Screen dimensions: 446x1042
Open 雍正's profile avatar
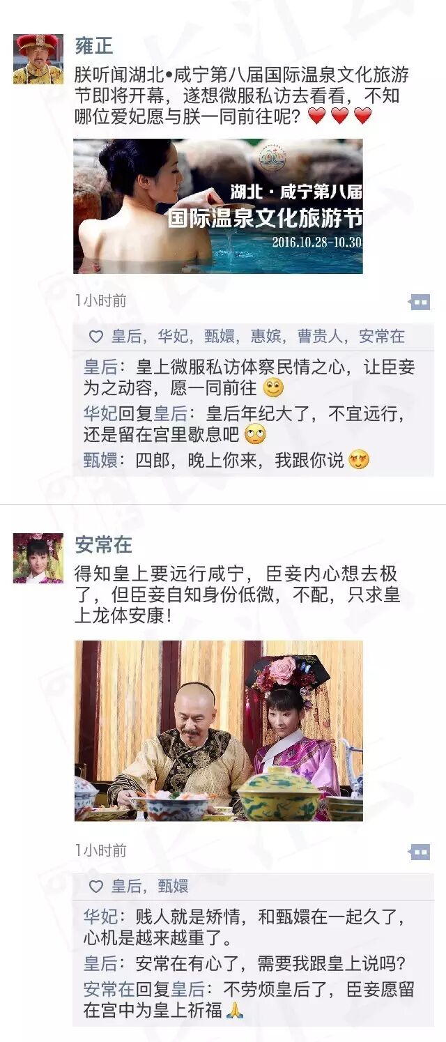tap(38, 59)
